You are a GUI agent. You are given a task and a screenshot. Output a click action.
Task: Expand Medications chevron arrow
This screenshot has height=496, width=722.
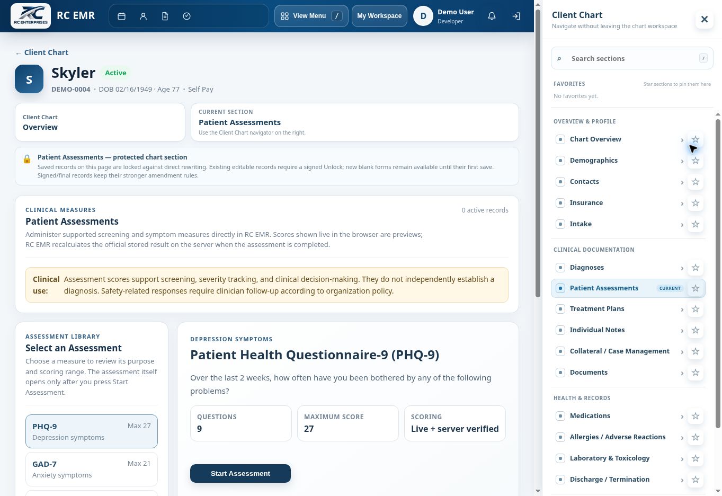(x=682, y=417)
